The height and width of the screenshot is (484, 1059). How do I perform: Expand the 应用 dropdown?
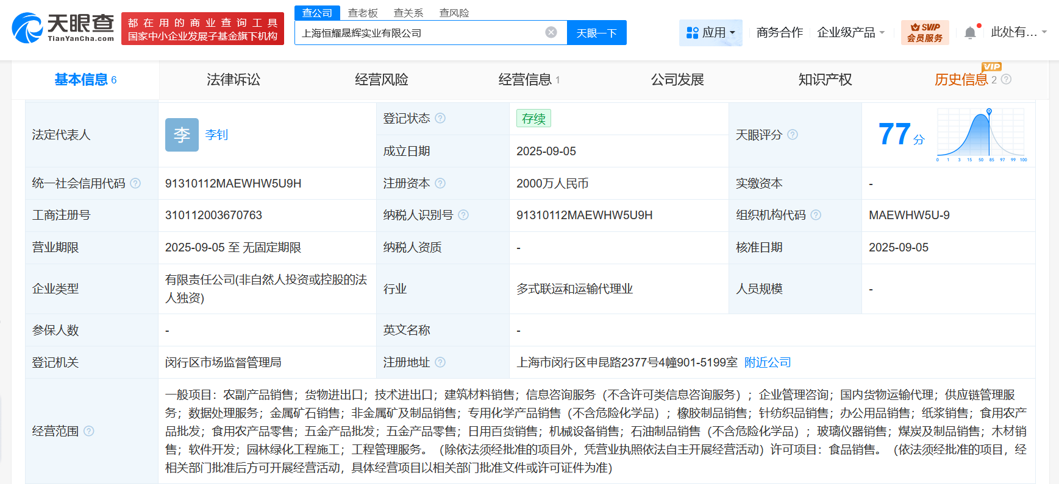pos(710,32)
